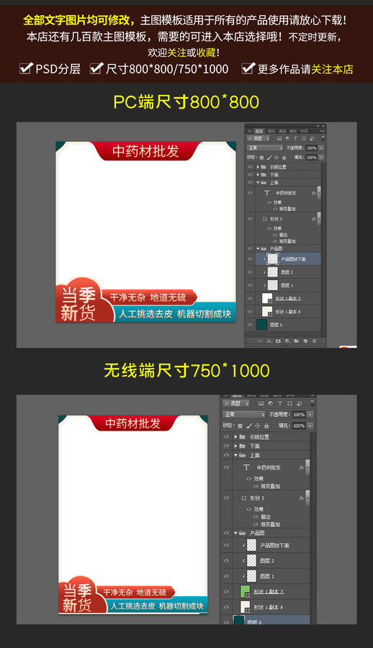Click cream 形状 1 副本 8 thumbnail in PC panel
373x648 pixels.
[x=267, y=312]
